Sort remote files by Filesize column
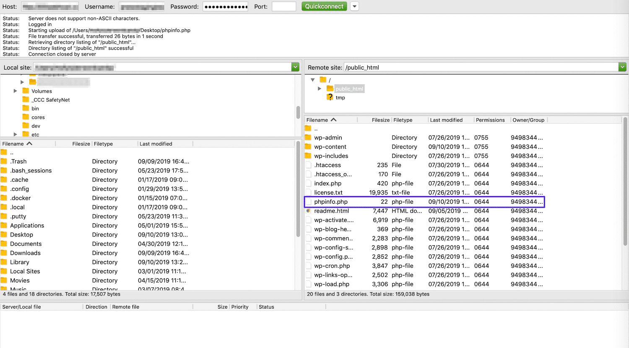Viewport: 629px width, 348px height. 380,119
